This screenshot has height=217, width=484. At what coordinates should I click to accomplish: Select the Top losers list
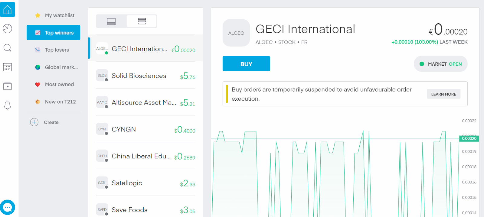57,50
